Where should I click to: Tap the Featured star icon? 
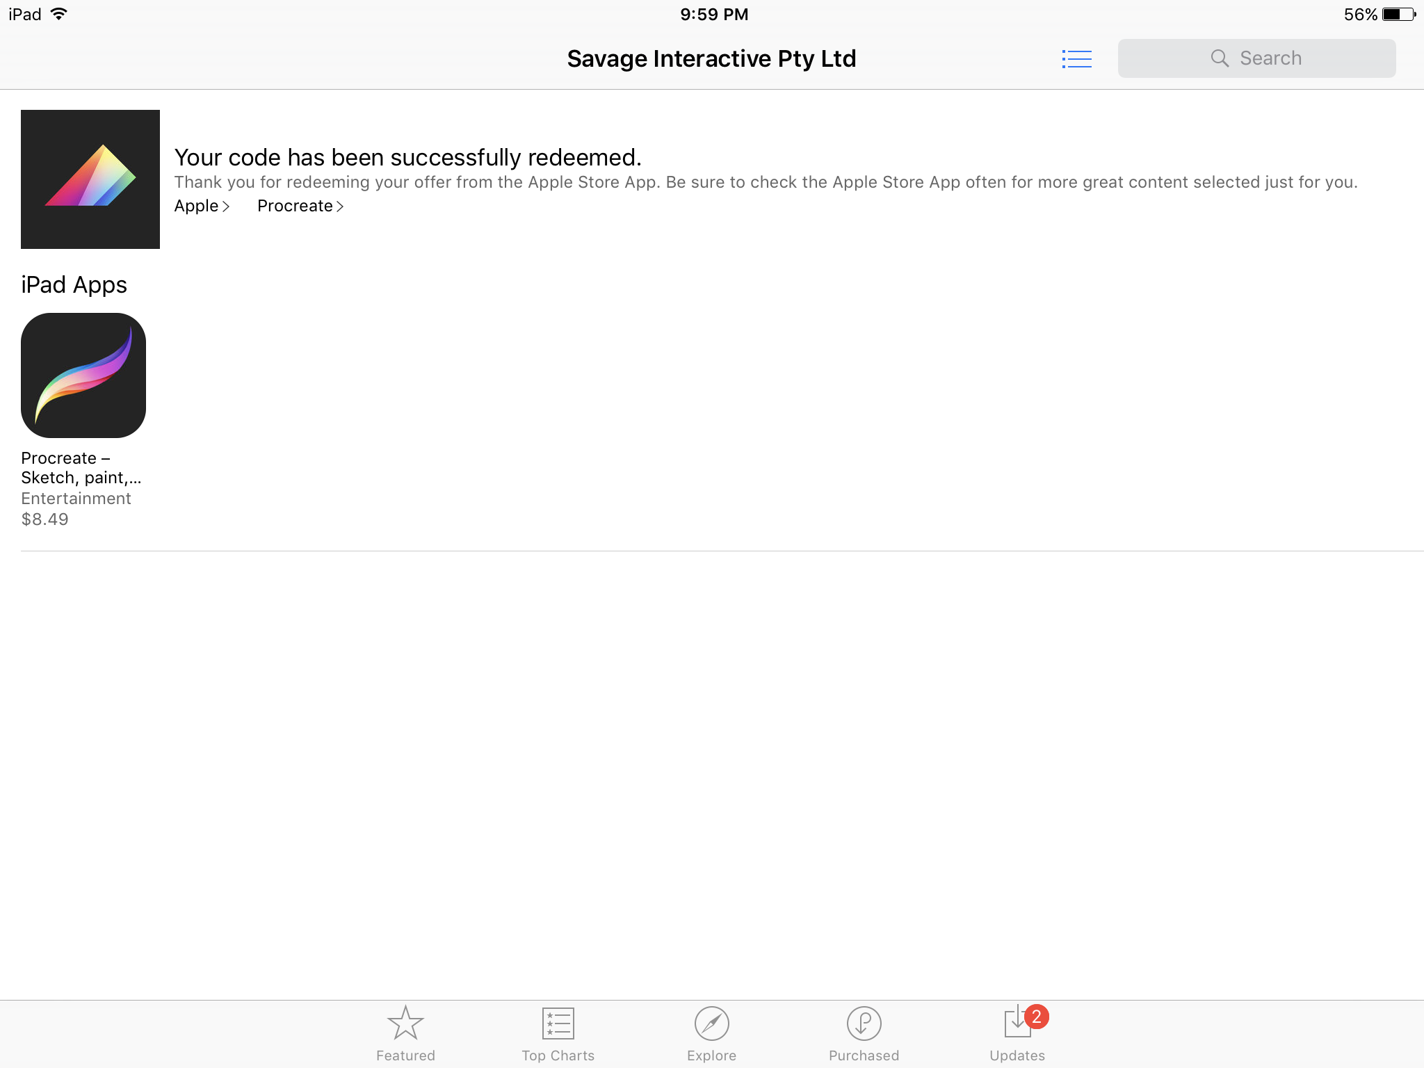point(405,1023)
